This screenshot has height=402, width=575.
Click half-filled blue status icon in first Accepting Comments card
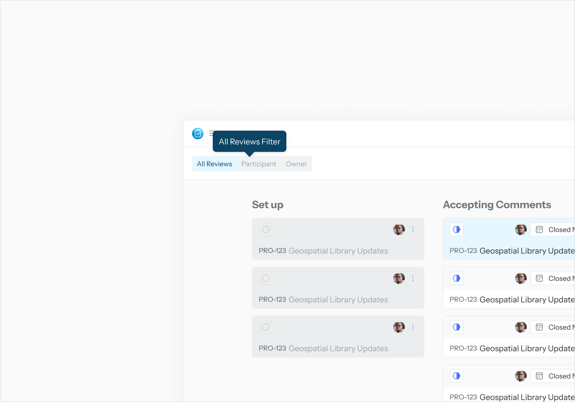(x=457, y=230)
